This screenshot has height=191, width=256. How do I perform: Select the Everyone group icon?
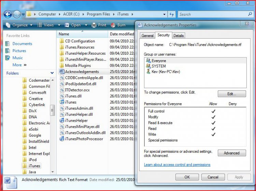pyautogui.click(x=148, y=60)
